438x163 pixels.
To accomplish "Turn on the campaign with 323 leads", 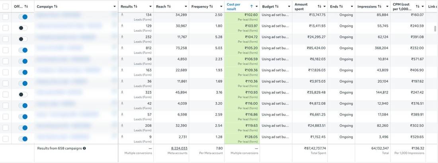I will tap(23, 95).
